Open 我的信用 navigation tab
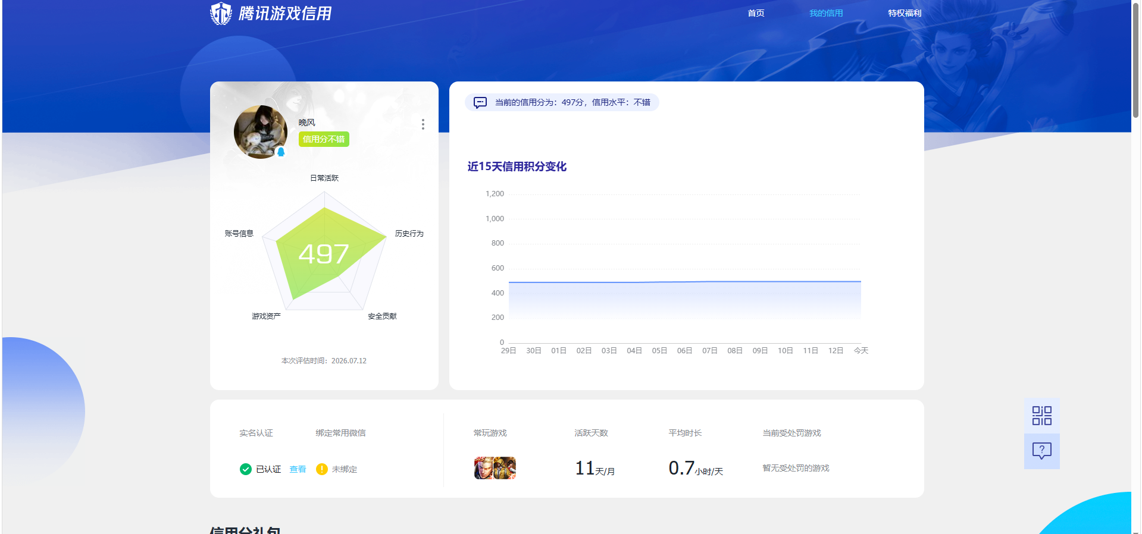Viewport: 1142px width, 534px height. [826, 13]
